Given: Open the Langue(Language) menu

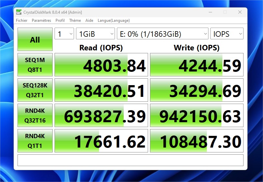Looking at the screenshot, I should (114, 20).
